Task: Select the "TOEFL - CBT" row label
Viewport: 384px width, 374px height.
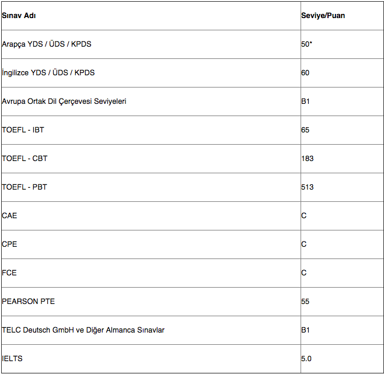Action: [25, 159]
